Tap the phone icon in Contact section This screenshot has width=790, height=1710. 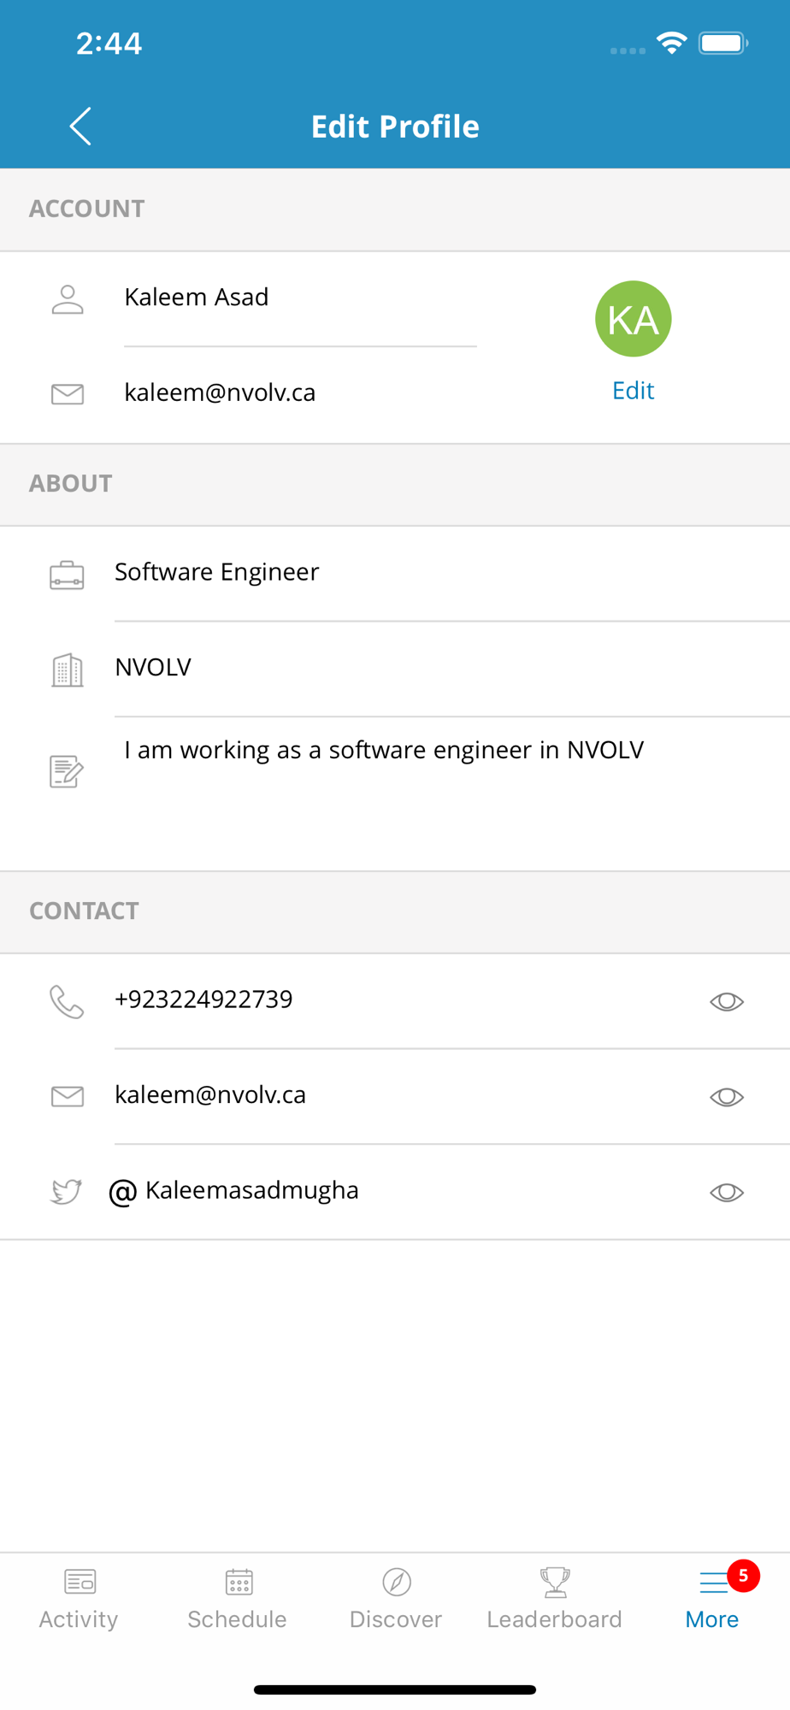(67, 1002)
